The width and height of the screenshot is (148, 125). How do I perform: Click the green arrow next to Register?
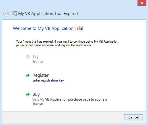click(x=28, y=75)
